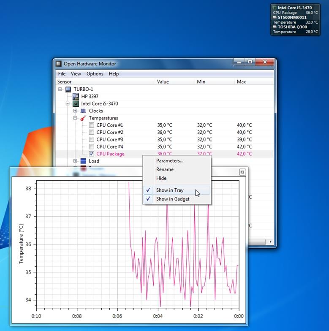Screen dimensions: 329x331
Task: Enable the CPU Core #2 checkbox
Action: (x=91, y=133)
